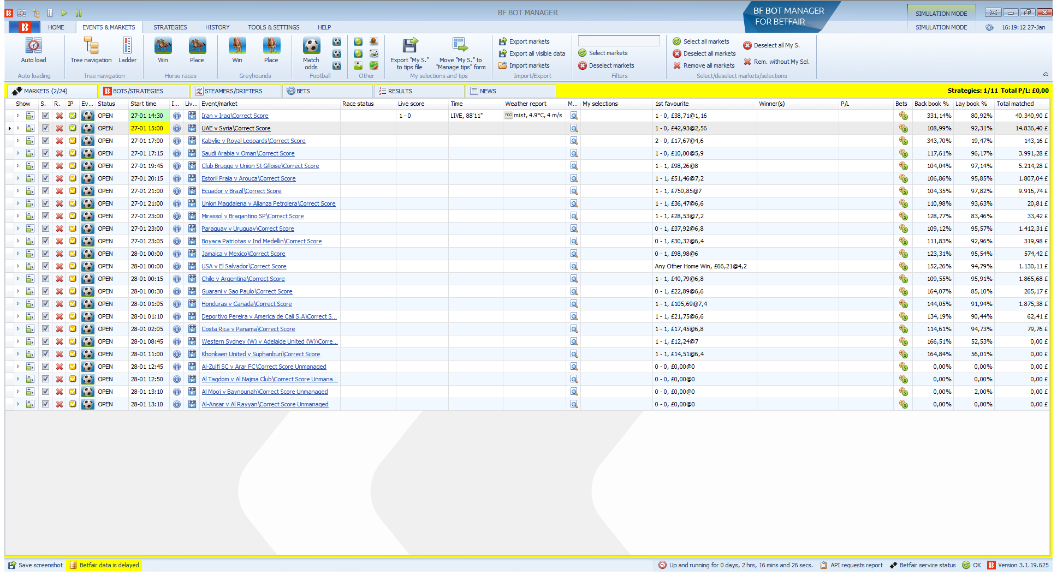Sort by the Start time column header

[x=149, y=104]
